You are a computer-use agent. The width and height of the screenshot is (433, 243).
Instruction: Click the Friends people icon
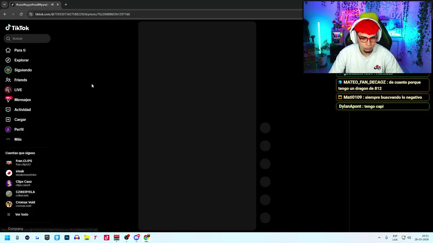pos(8,80)
